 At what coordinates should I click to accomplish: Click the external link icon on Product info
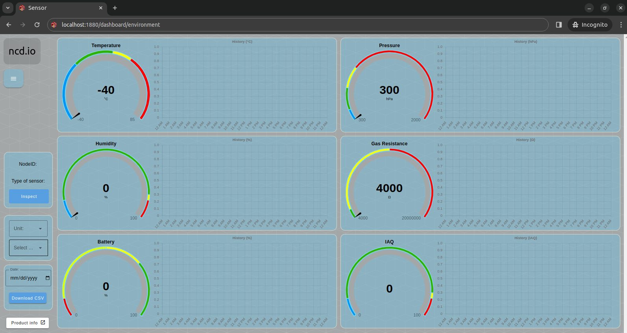[43, 322]
